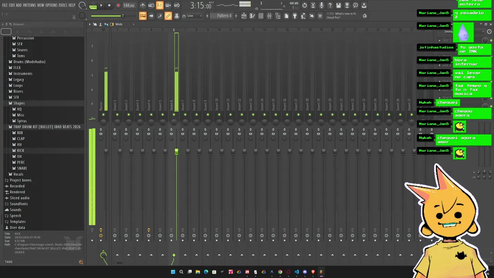
Task: Enable wait for input before recording
Action: tap(151, 5)
